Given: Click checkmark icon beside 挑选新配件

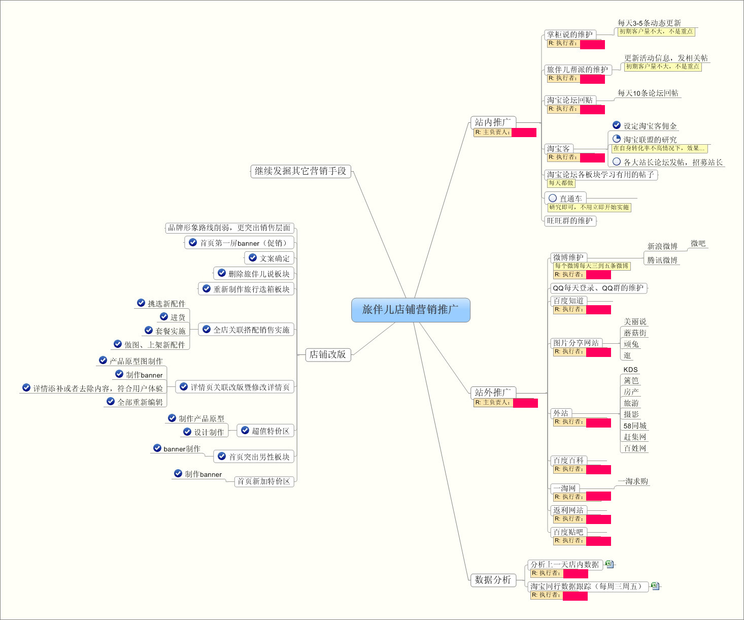Looking at the screenshot, I should [x=141, y=303].
